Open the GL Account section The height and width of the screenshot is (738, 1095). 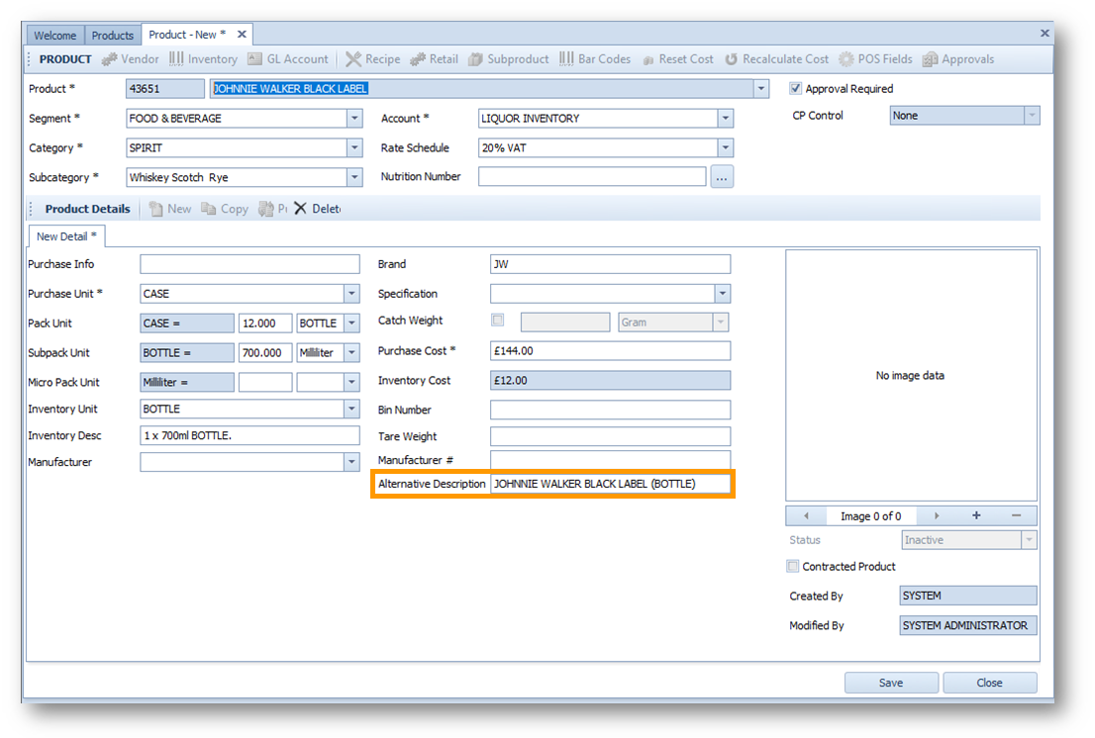tap(288, 59)
